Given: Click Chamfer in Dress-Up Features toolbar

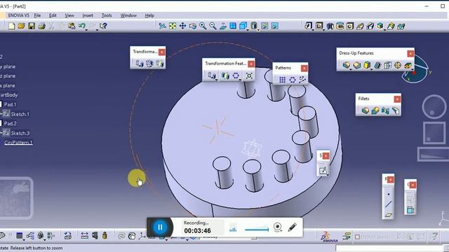Looking at the screenshot, I should click(357, 65).
